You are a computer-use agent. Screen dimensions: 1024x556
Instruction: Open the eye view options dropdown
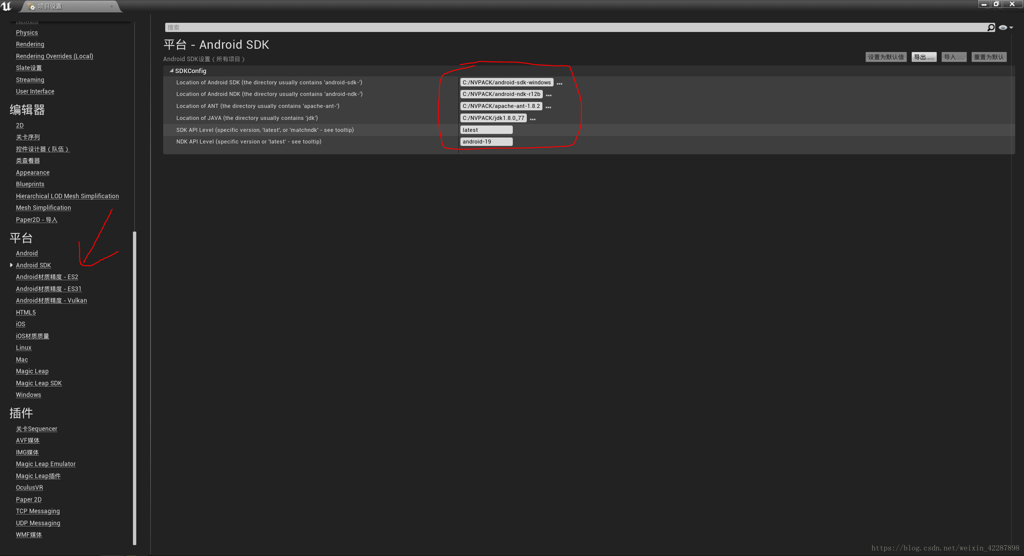[x=1006, y=28]
